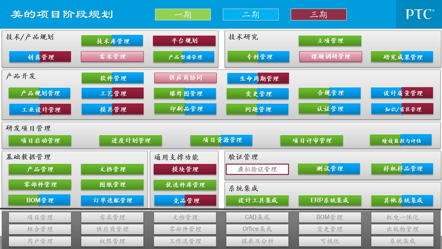Open the 印刷品管理 box
Screen dimensions: 442x249
[x=185, y=109]
